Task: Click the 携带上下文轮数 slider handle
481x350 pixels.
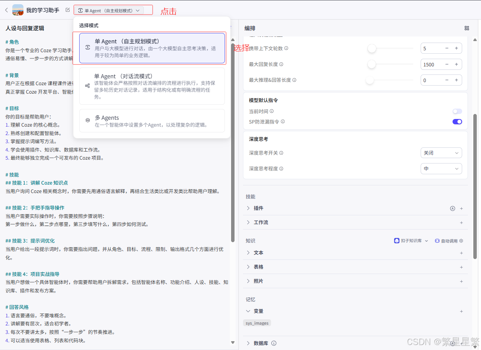Action: (371, 48)
